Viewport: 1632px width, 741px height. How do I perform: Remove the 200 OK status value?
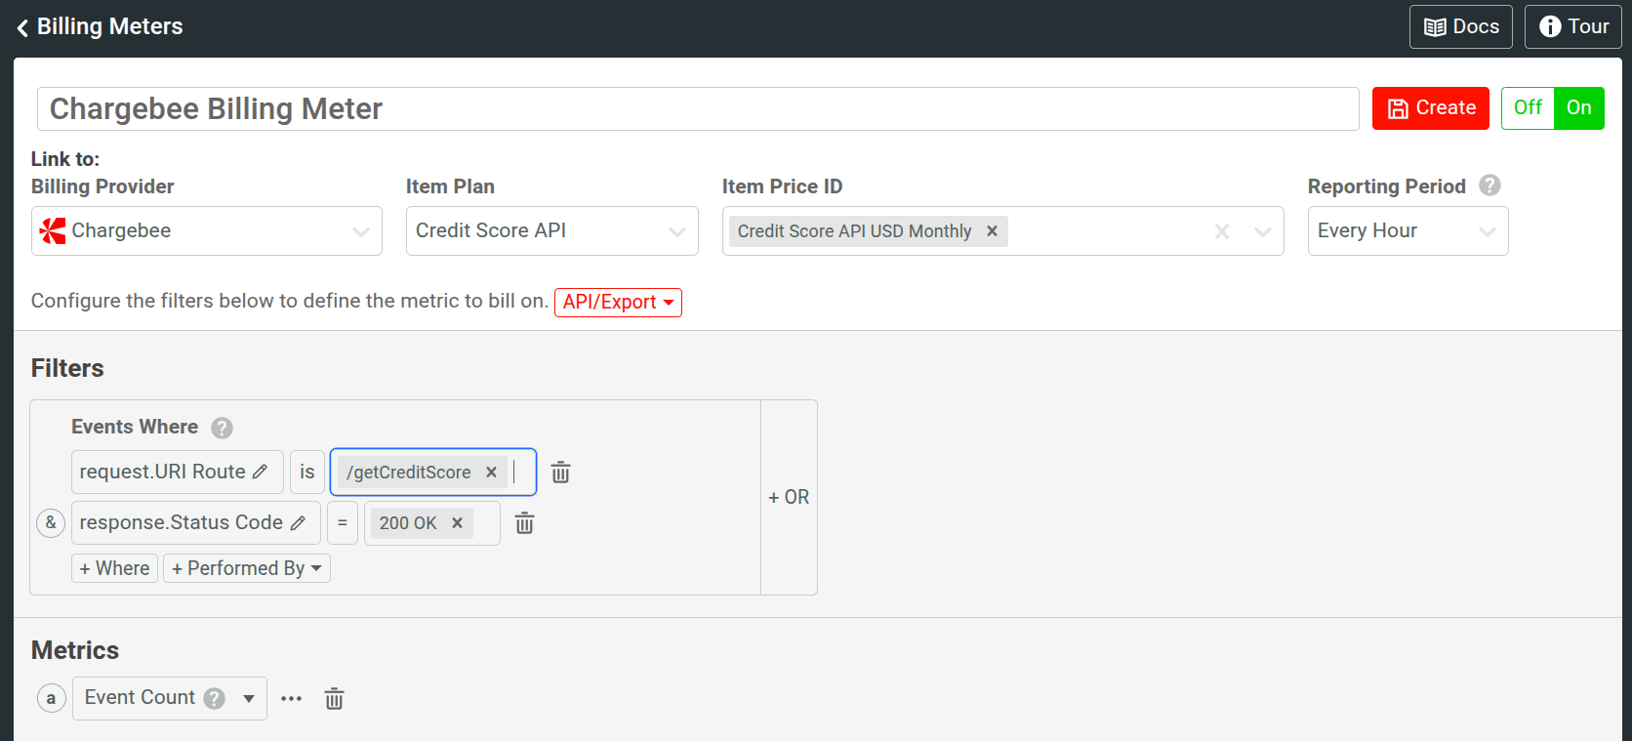457,523
